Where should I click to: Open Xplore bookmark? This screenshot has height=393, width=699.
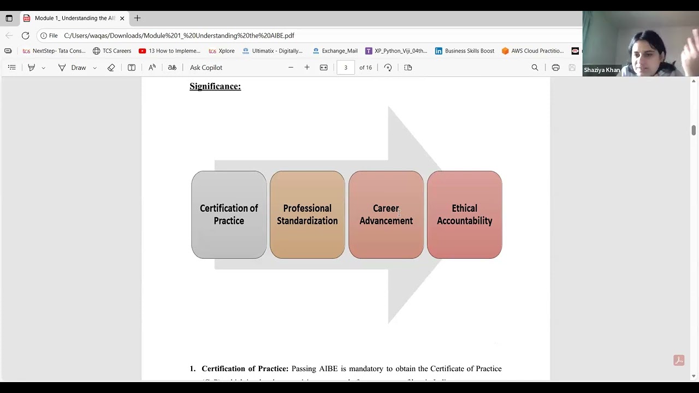222,51
